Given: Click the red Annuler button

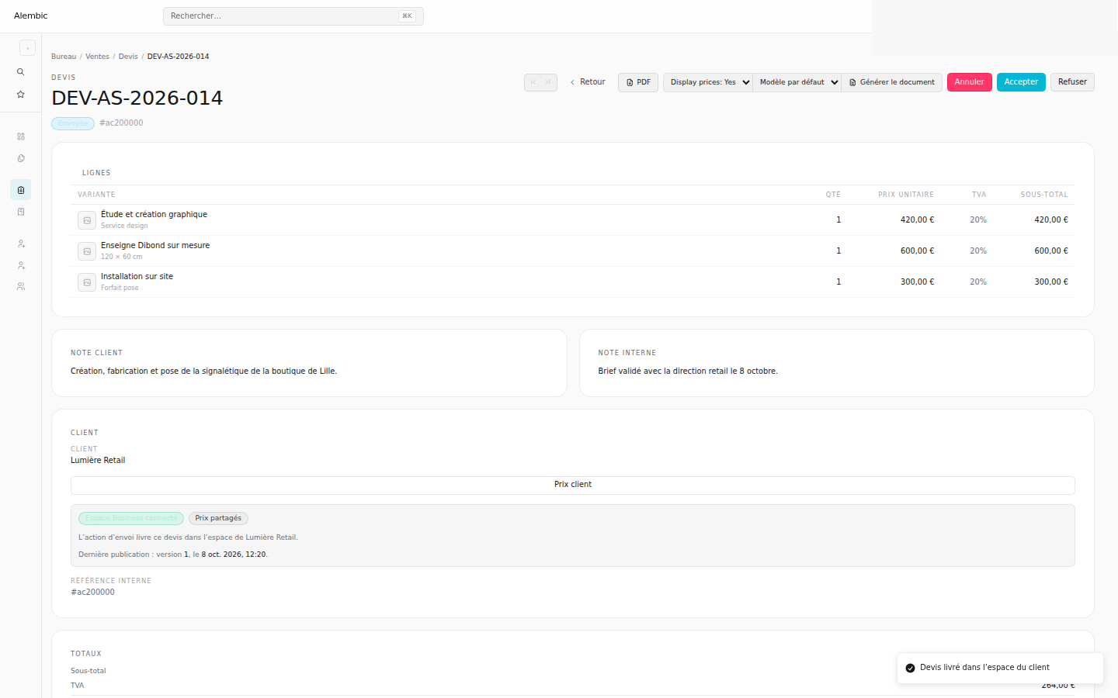Looking at the screenshot, I should coord(970,82).
